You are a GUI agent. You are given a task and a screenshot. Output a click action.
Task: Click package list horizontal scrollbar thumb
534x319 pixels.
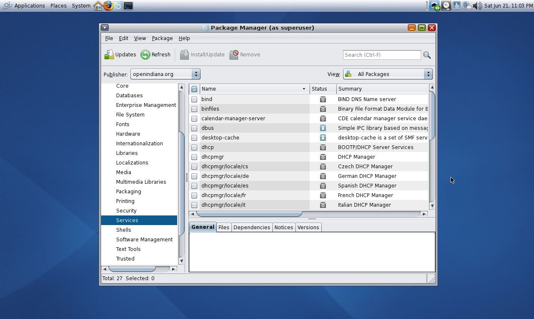[x=249, y=214]
